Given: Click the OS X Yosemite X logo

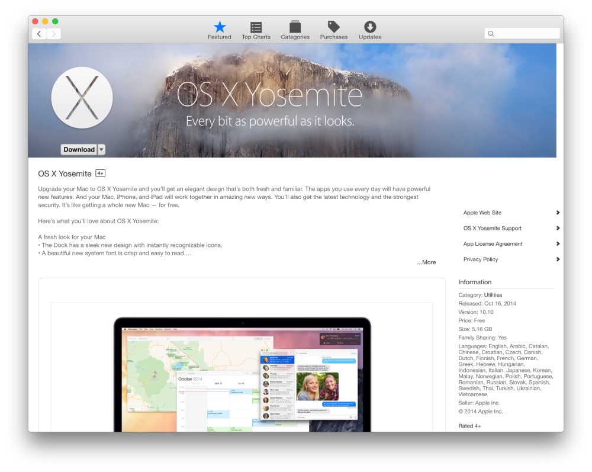Looking at the screenshot, I should 82,98.
